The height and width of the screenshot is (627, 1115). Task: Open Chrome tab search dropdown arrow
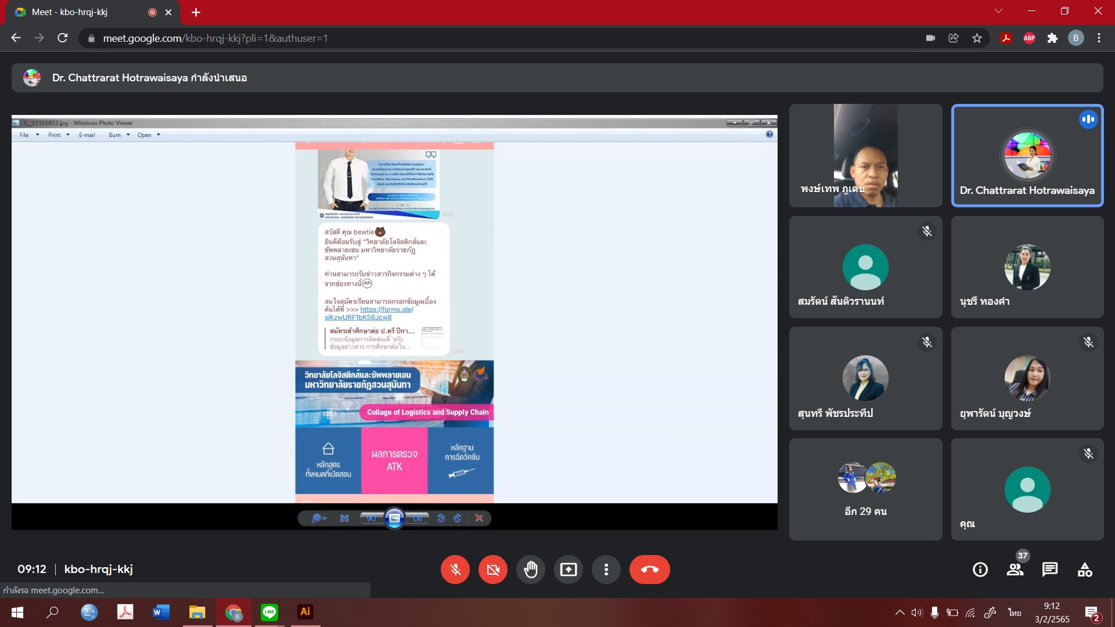coord(998,11)
